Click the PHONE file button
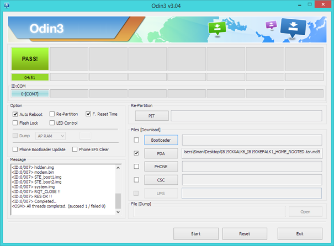Viewport: 334px width, 246px height. coord(161,167)
